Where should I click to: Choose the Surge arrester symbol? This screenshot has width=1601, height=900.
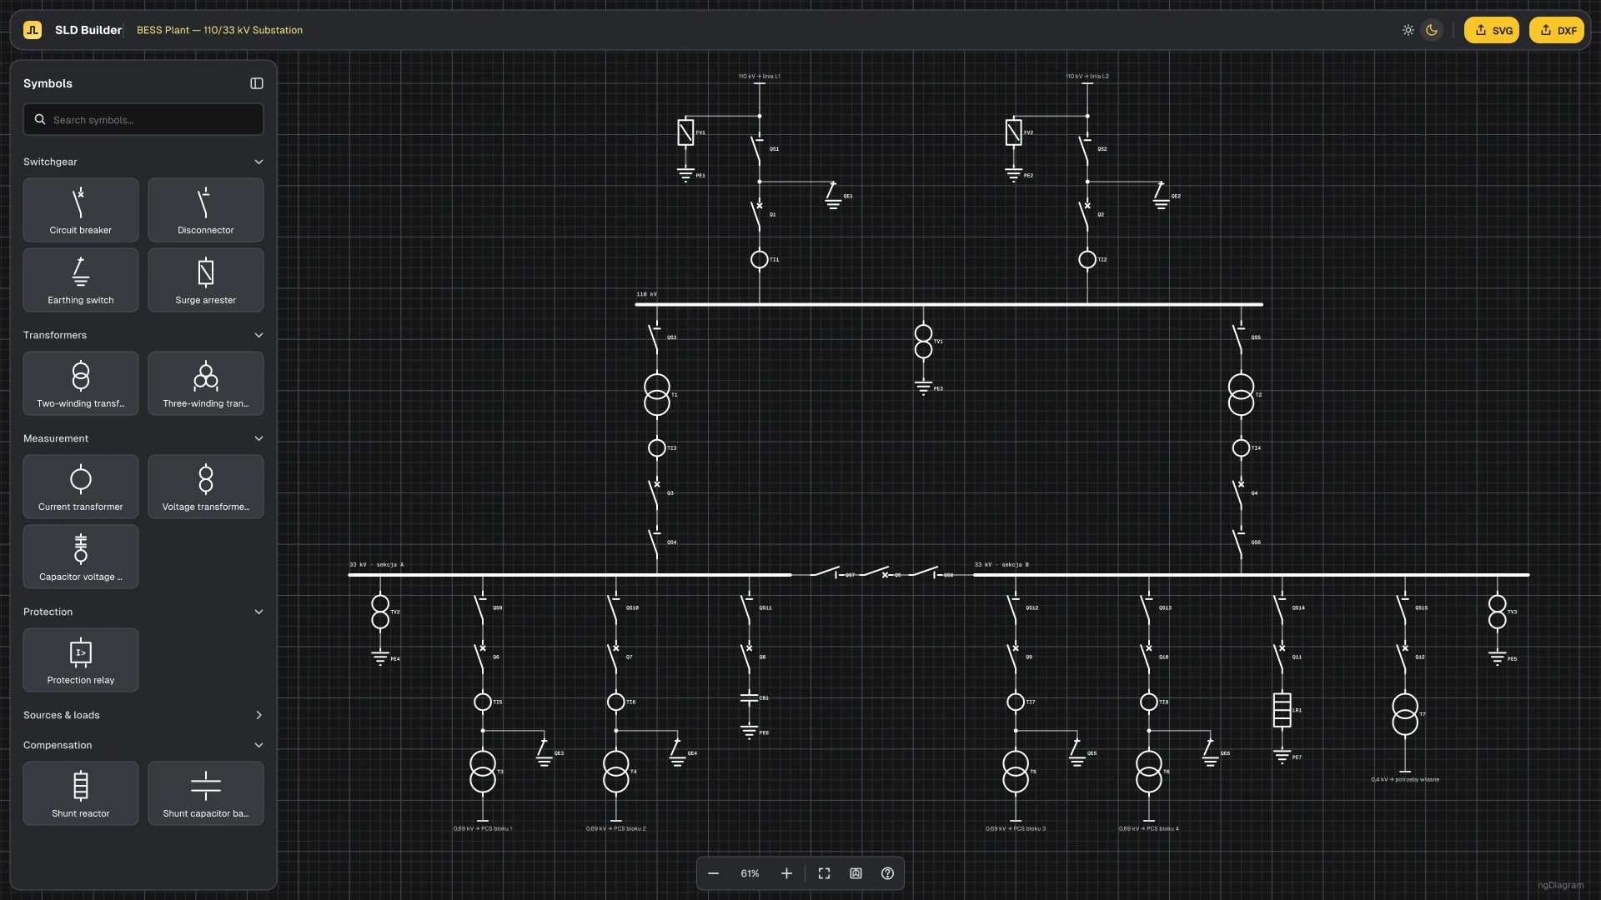click(x=206, y=280)
